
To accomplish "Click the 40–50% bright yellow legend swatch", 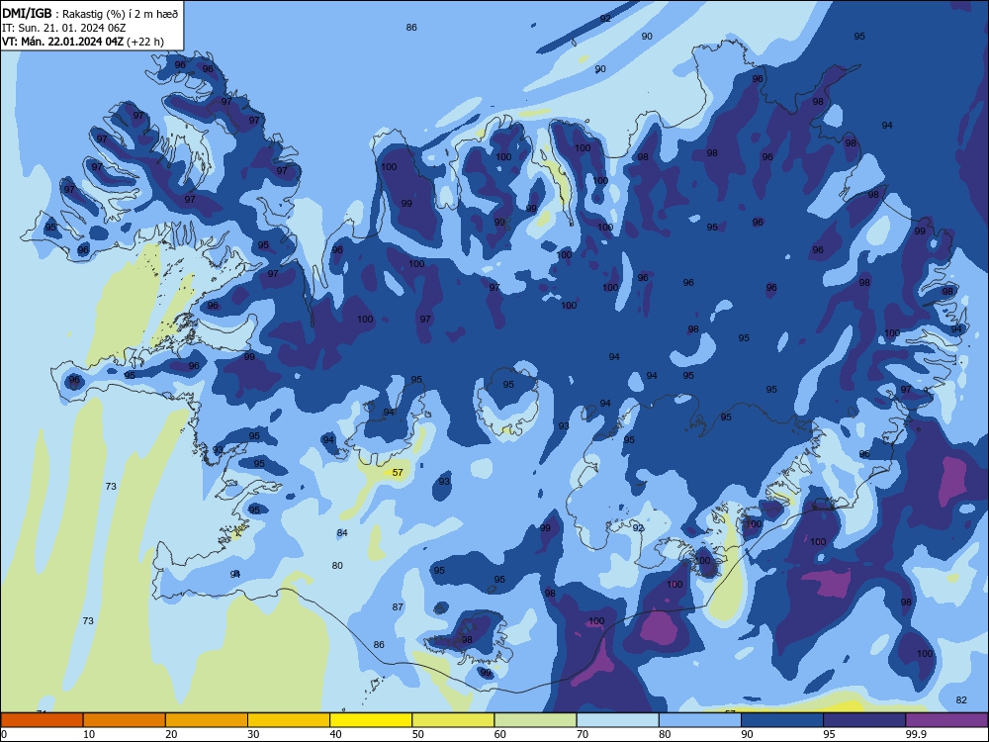I will pos(371,720).
